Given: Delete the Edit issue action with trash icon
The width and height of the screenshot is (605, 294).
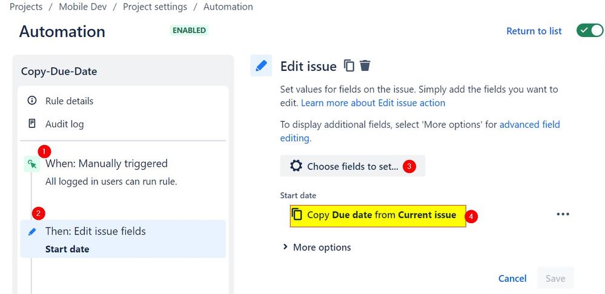Looking at the screenshot, I should click(365, 65).
